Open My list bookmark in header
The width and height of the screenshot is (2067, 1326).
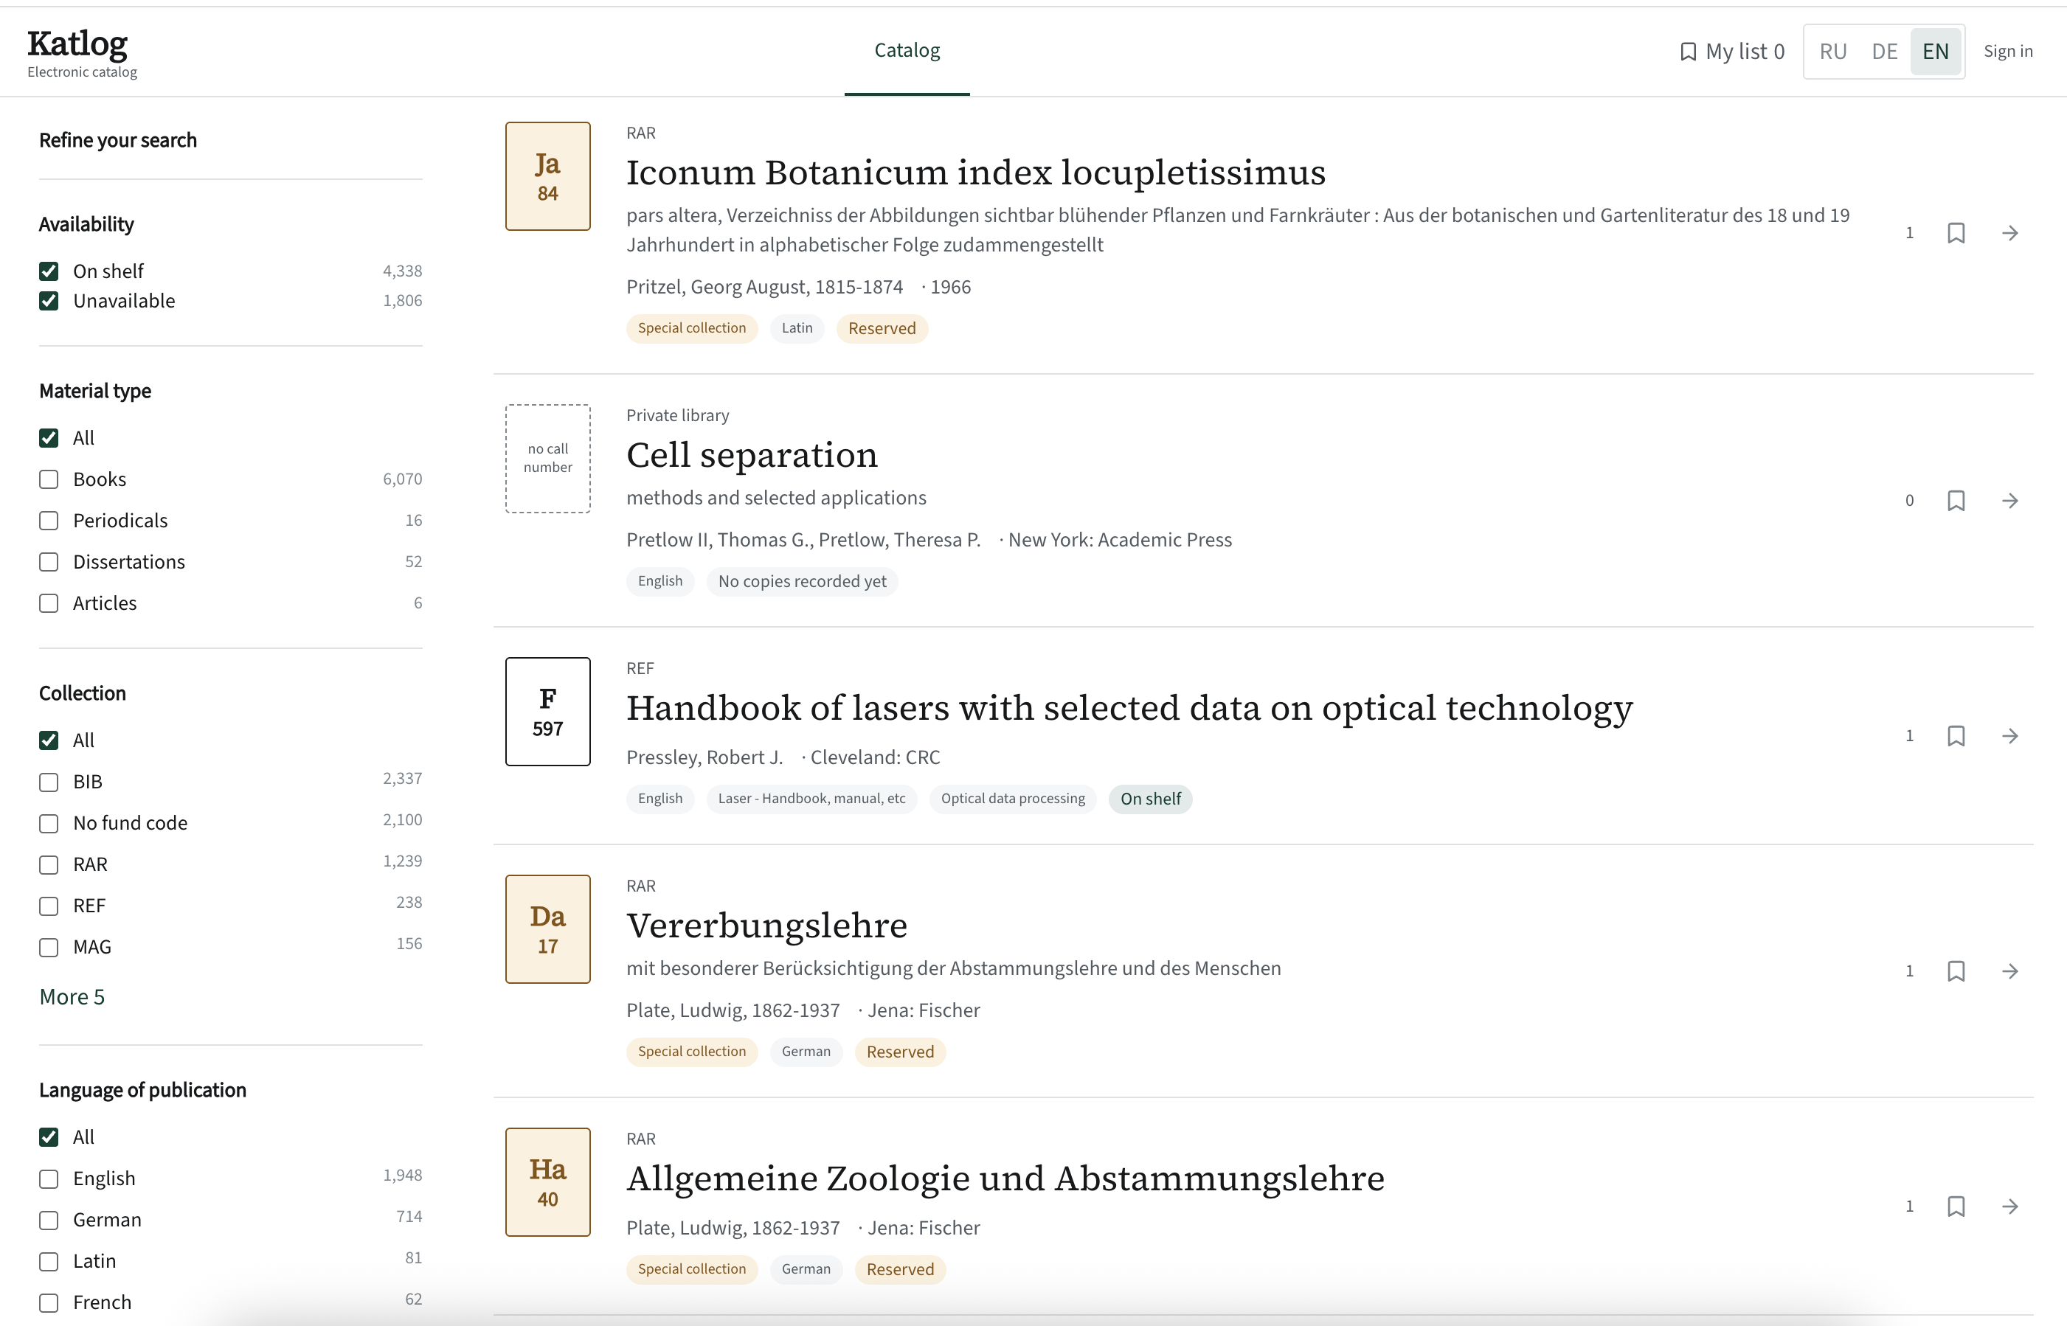1732,52
